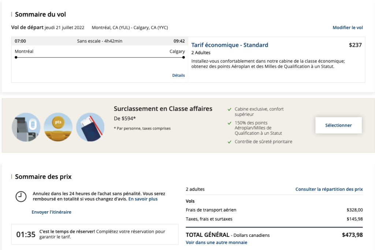
Task: Click the Montréal departure dot on the route line
Action: click(16, 57)
